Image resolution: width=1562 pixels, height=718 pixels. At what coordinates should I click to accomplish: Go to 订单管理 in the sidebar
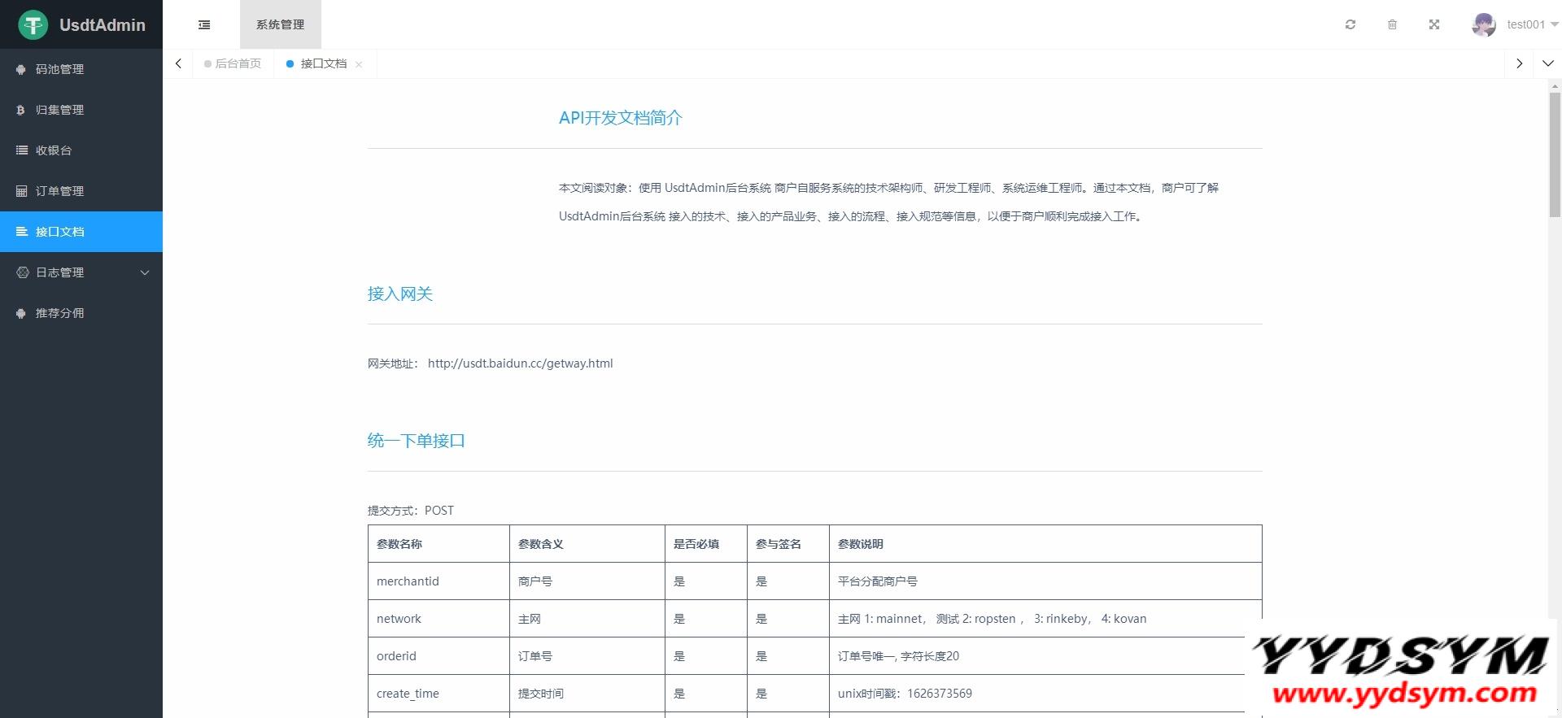pyautogui.click(x=59, y=191)
